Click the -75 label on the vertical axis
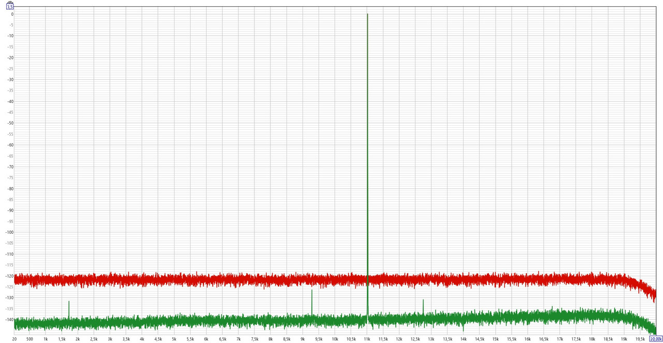The width and height of the screenshot is (663, 343). (x=9, y=177)
